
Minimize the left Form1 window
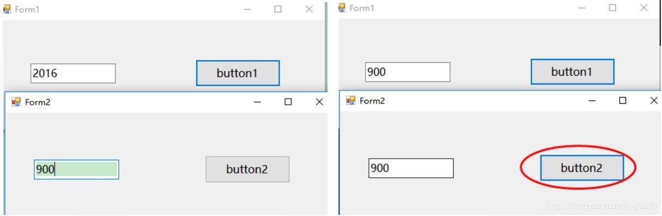(x=248, y=9)
